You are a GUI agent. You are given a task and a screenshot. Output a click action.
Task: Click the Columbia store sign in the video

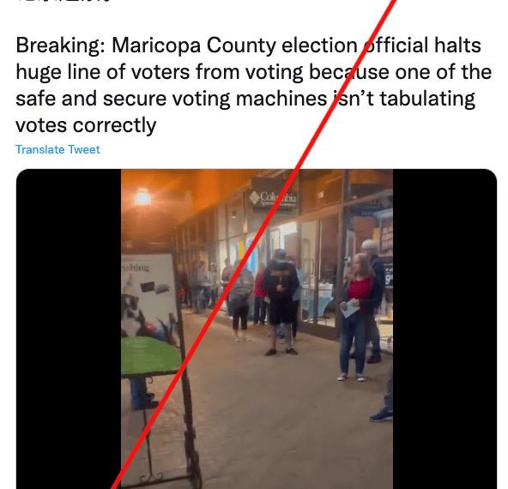click(x=273, y=197)
